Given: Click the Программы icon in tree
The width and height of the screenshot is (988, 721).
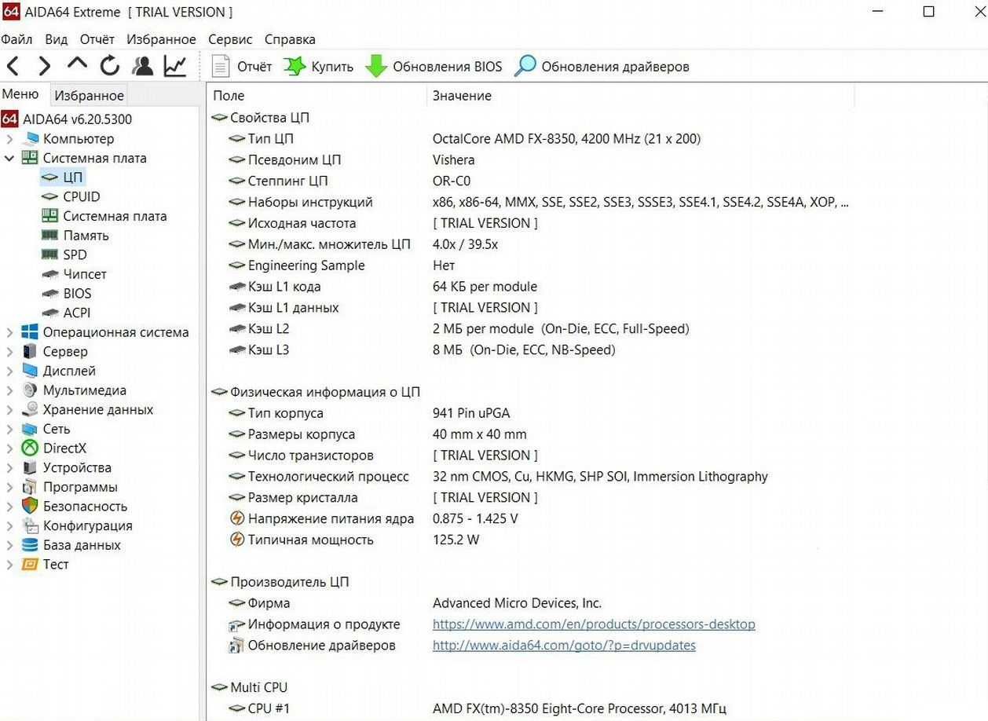Looking at the screenshot, I should tap(30, 487).
